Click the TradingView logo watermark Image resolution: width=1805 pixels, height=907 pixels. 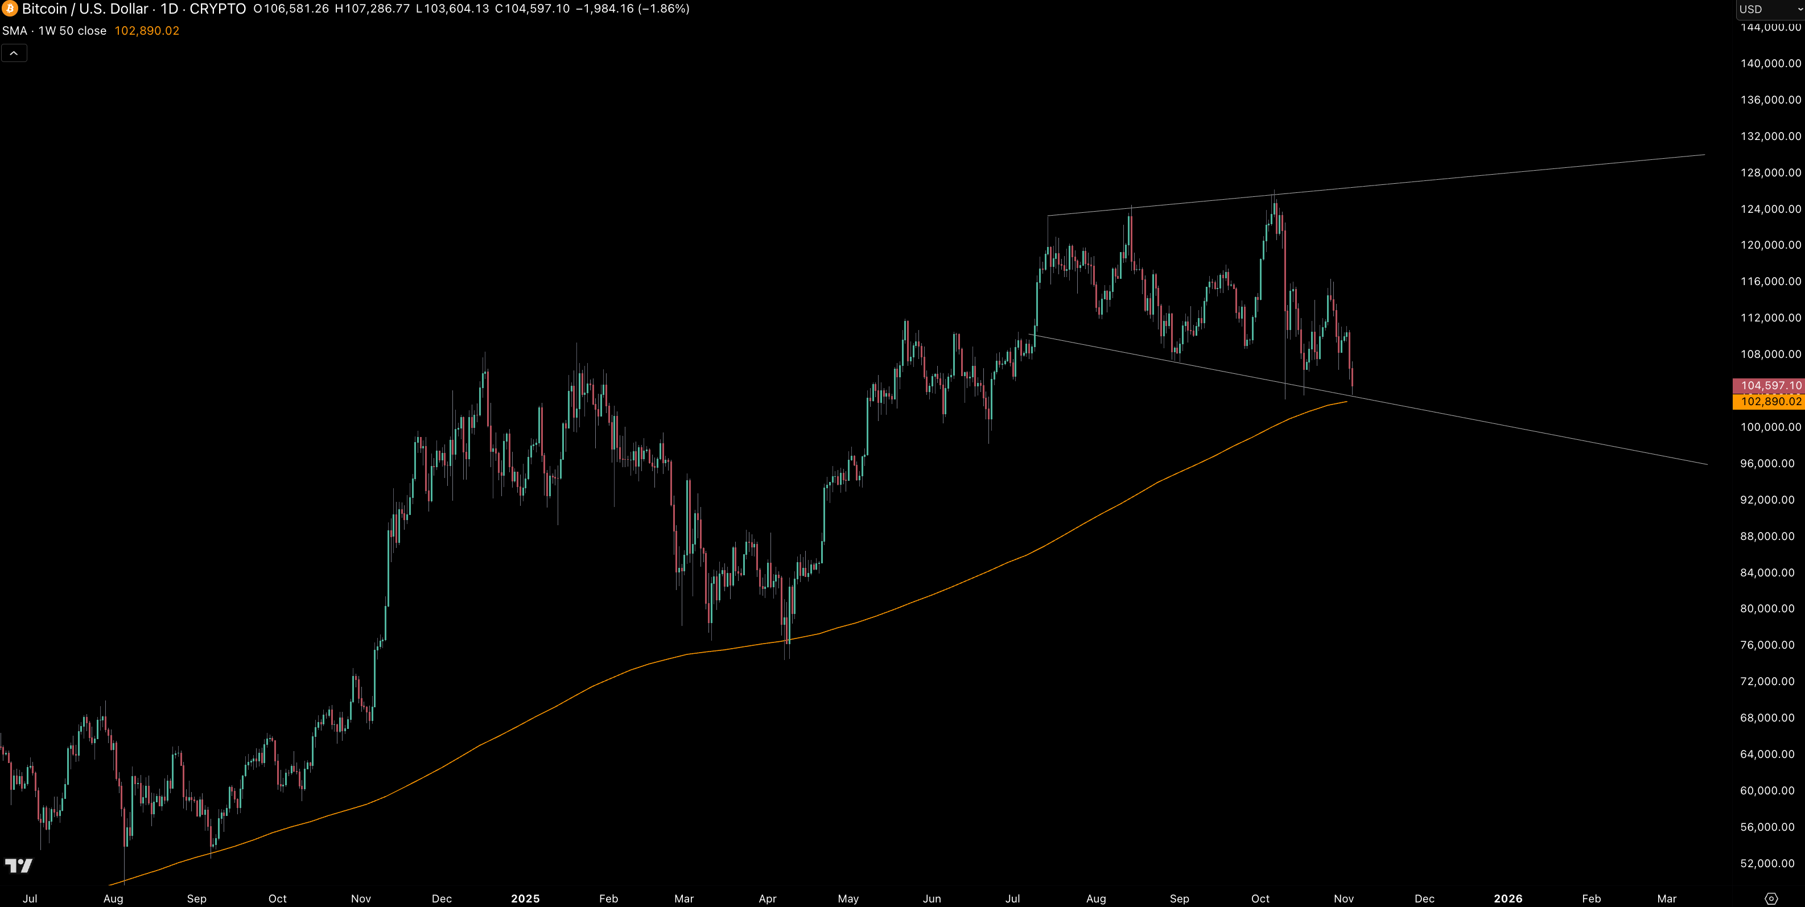tap(19, 865)
